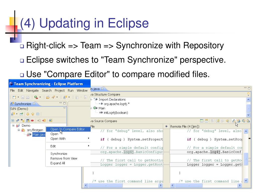Select Main.java in the Synchronize tree

(x=39, y=135)
